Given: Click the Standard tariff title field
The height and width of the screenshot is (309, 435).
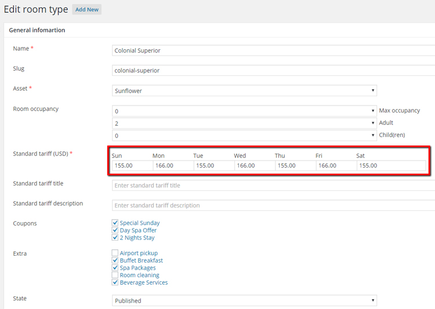Looking at the screenshot, I should 273,186.
